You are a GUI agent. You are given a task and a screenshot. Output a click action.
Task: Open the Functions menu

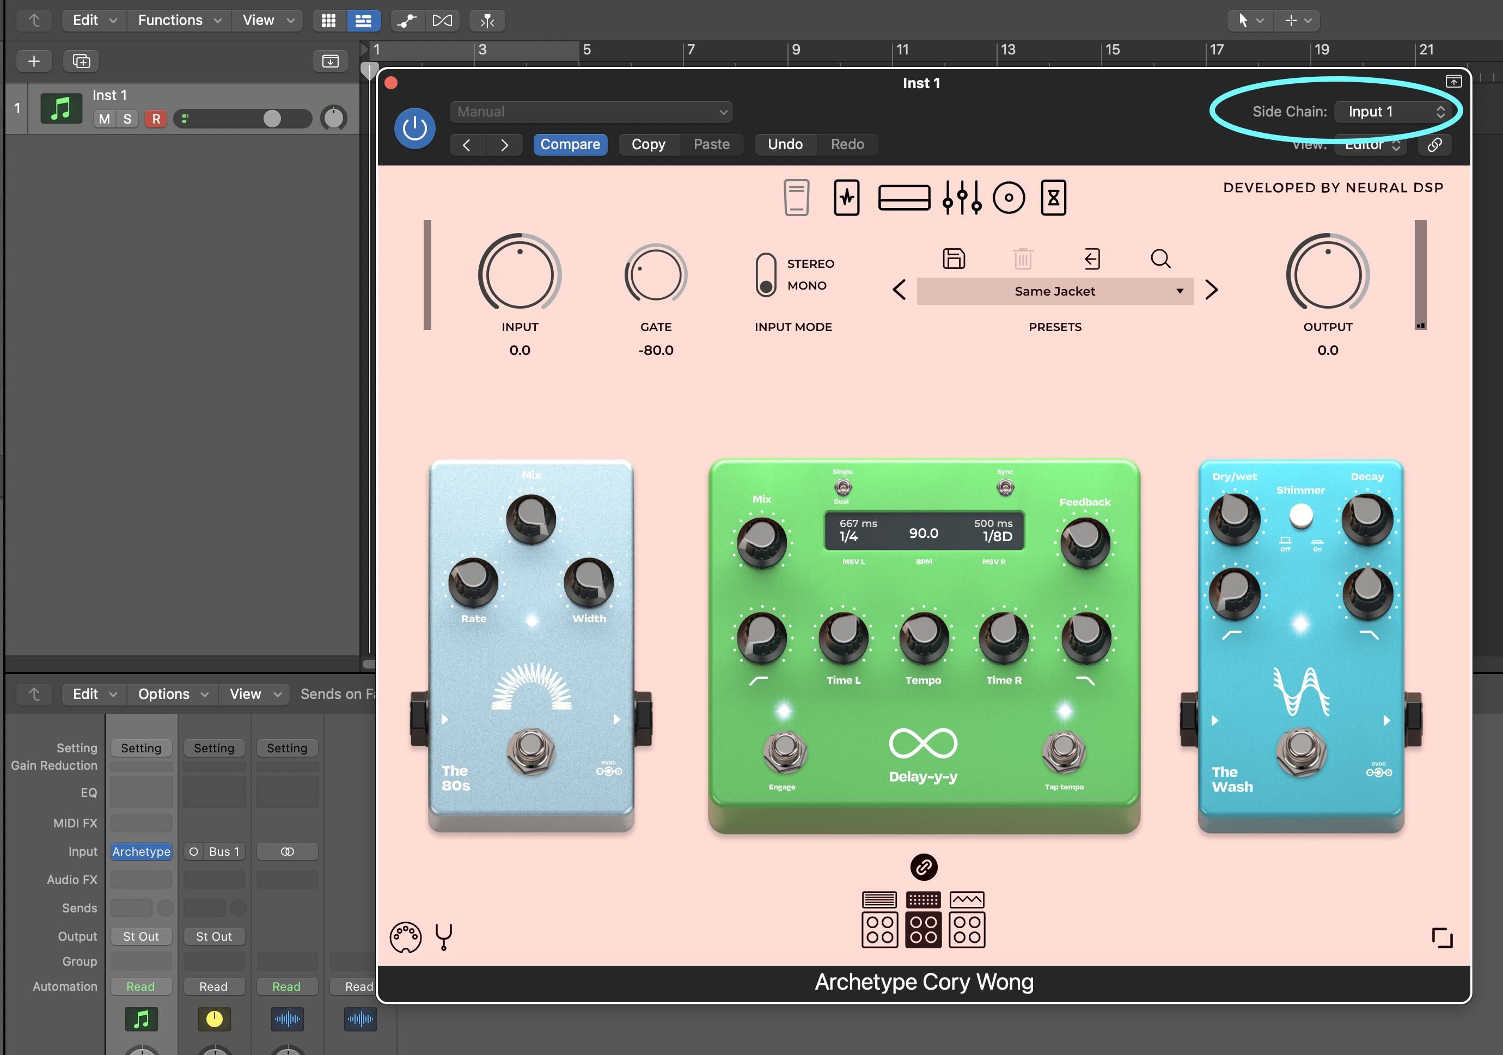(178, 20)
